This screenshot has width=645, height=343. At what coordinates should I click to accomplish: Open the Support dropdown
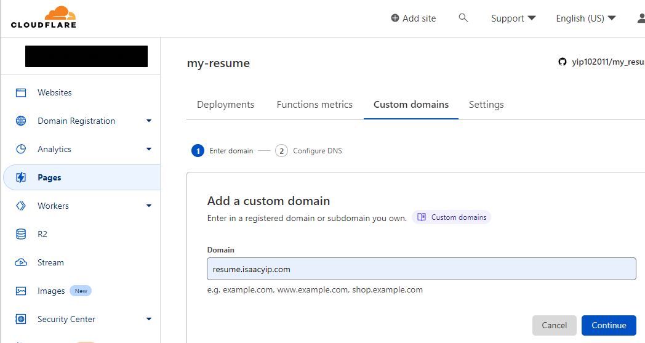[513, 18]
